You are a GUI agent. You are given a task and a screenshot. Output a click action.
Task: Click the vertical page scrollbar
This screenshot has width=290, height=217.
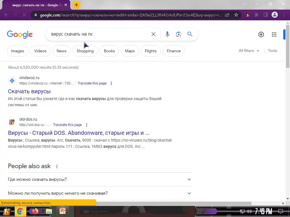click(x=288, y=46)
